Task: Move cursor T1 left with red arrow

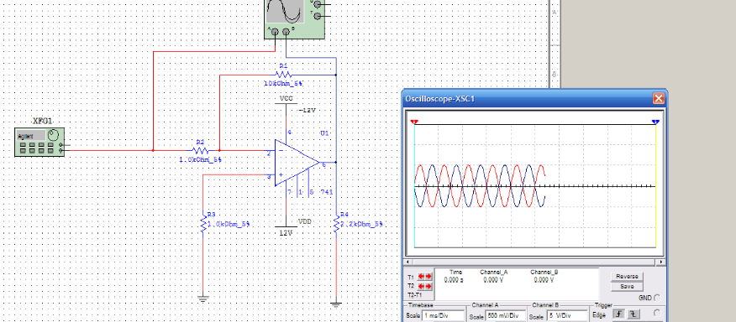Action: click(421, 277)
